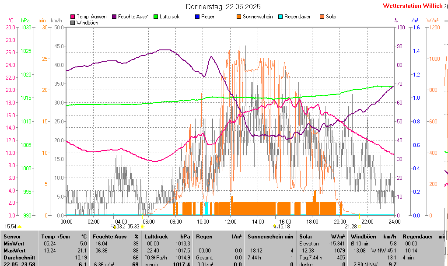Click the purple Feuchte Auss* legend swatch

tap(114, 17)
